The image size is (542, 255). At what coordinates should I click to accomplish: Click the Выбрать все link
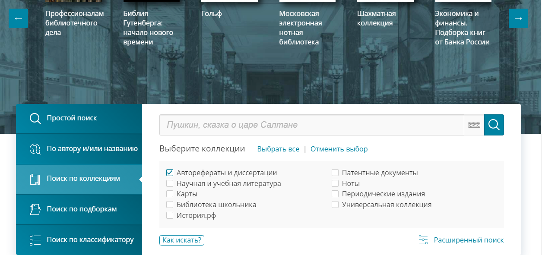click(x=278, y=149)
